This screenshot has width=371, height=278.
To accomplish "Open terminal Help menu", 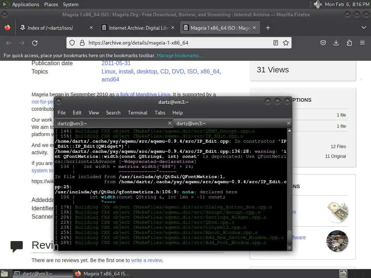I will 178,113.
